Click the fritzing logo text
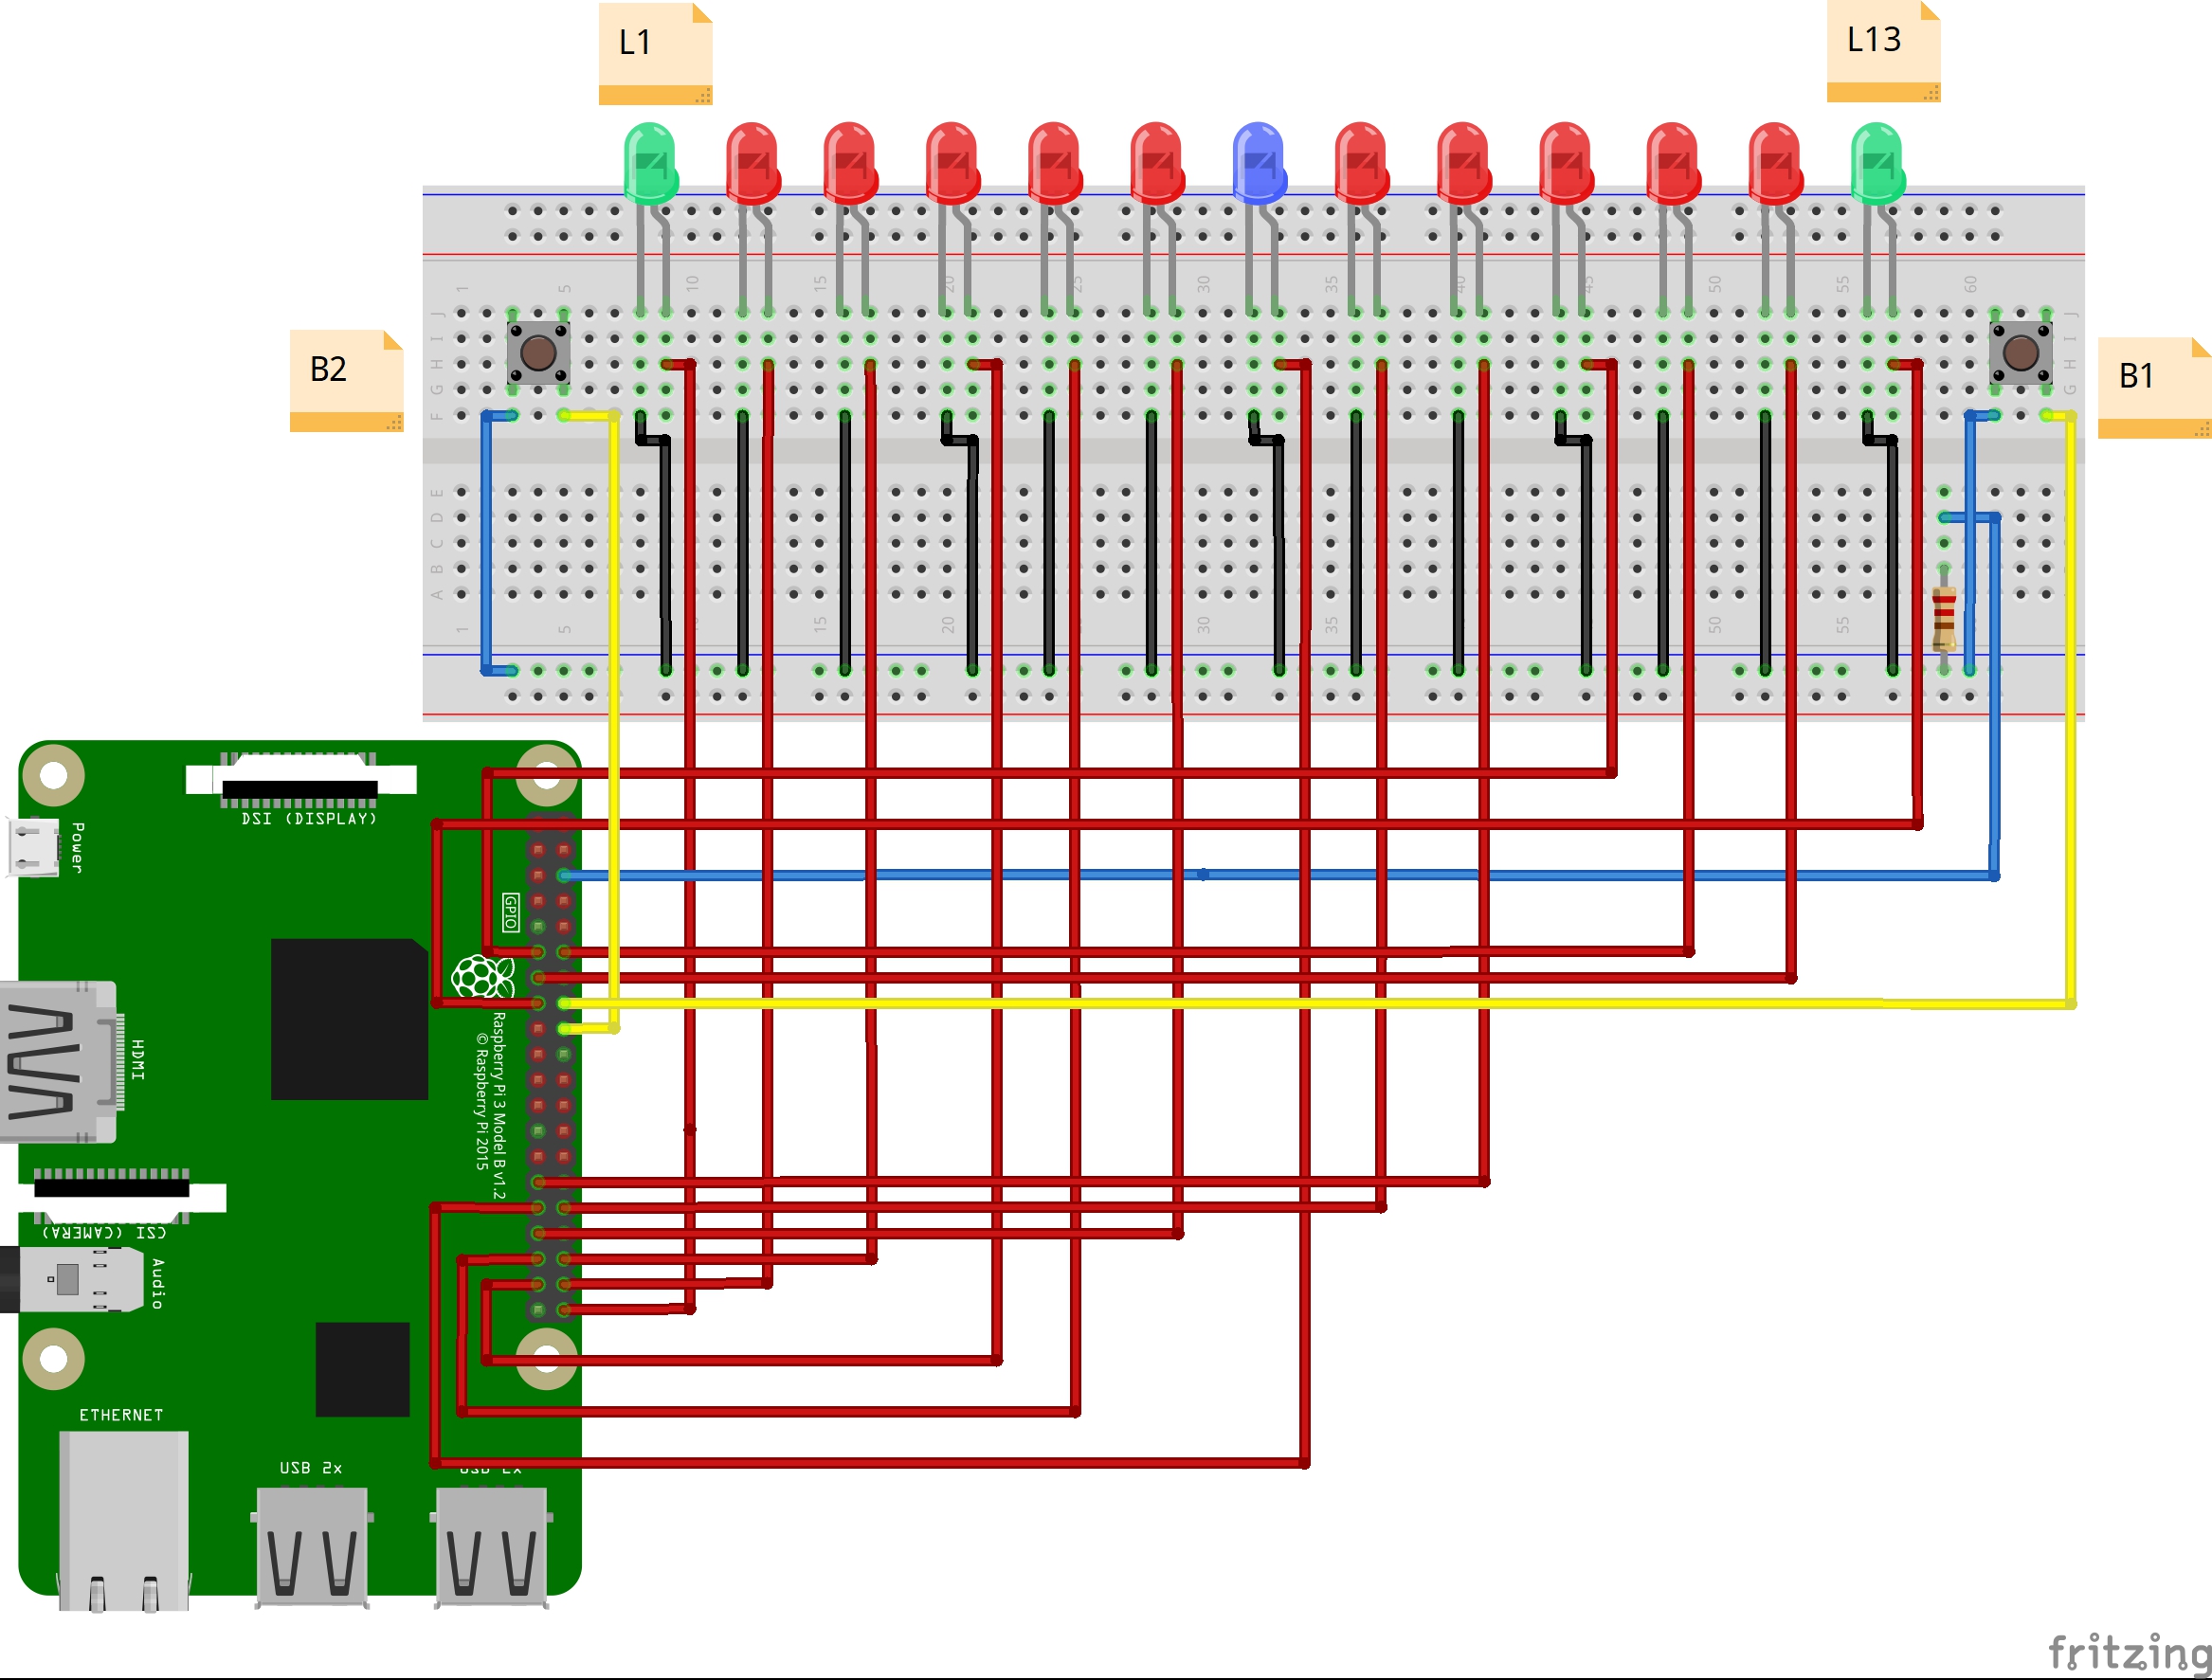The height and width of the screenshot is (1680, 2212). pos(2128,1652)
